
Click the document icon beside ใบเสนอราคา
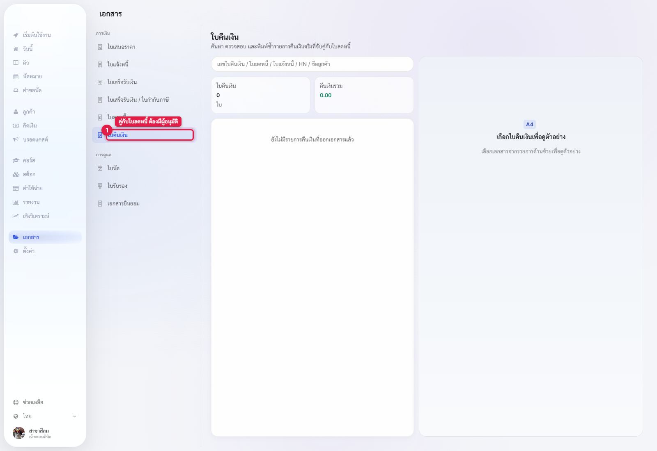100,47
